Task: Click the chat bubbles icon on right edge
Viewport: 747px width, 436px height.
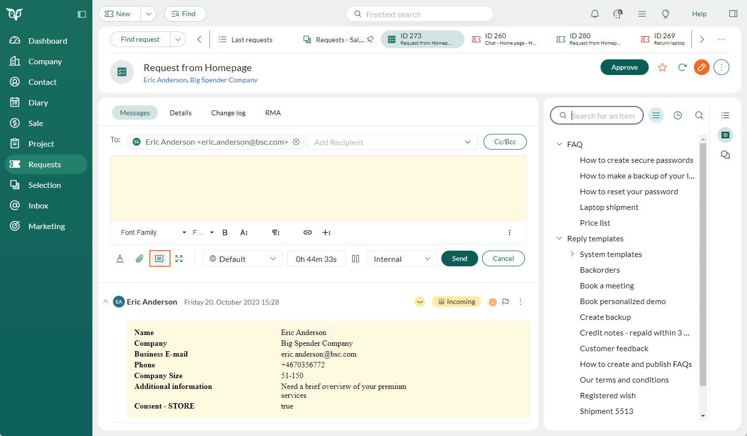Action: 725,154
